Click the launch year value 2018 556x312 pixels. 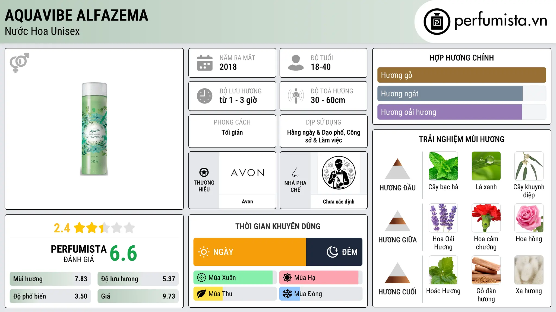[x=228, y=67]
